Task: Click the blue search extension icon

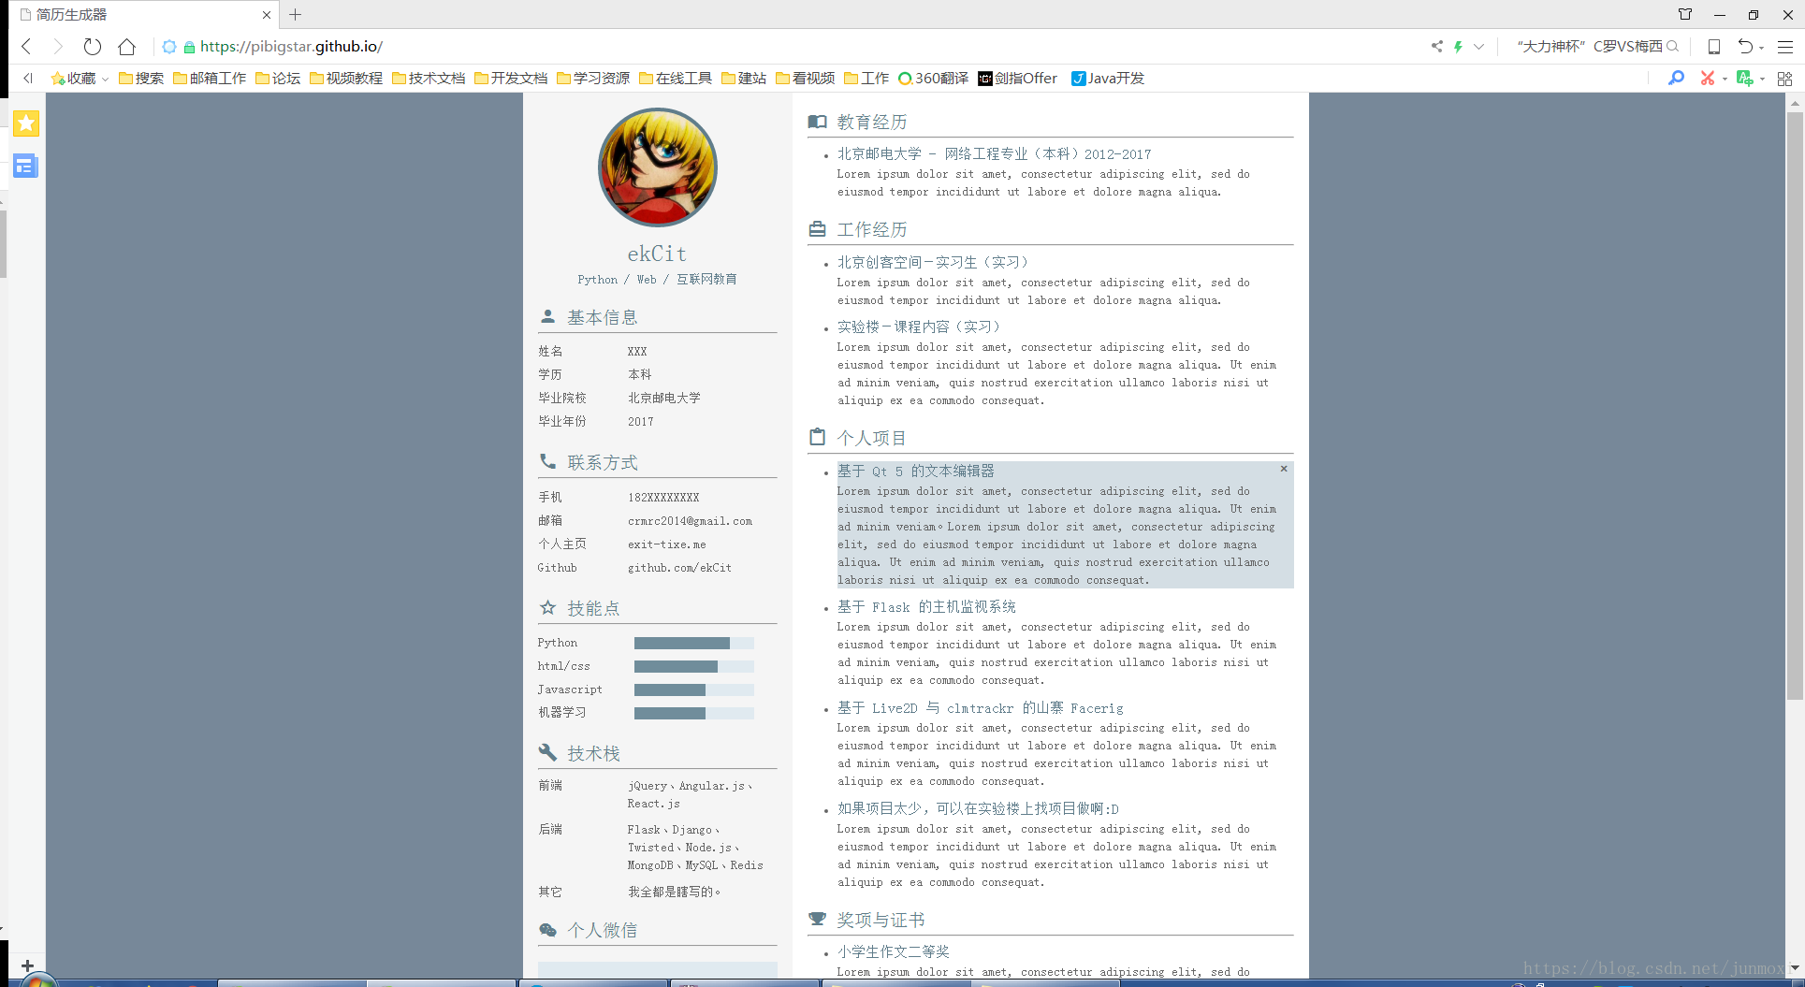Action: click(1676, 79)
